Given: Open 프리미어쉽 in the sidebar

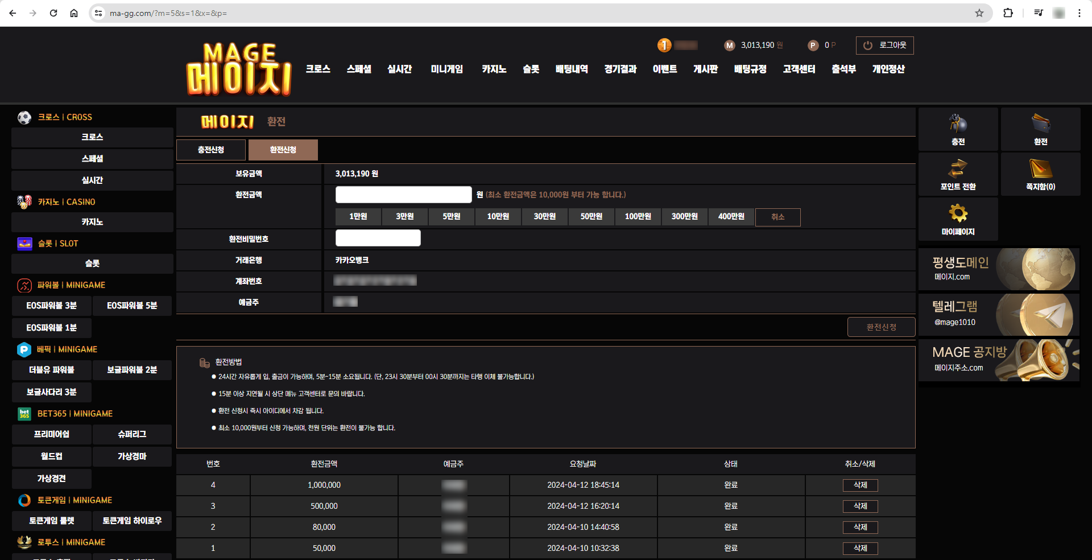Looking at the screenshot, I should [x=52, y=434].
